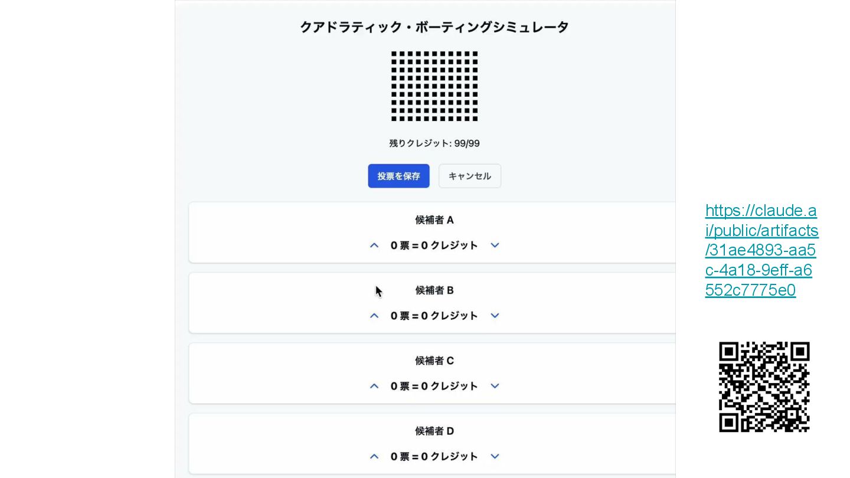Select the 候補者 B card title
The width and height of the screenshot is (850, 478).
click(434, 290)
